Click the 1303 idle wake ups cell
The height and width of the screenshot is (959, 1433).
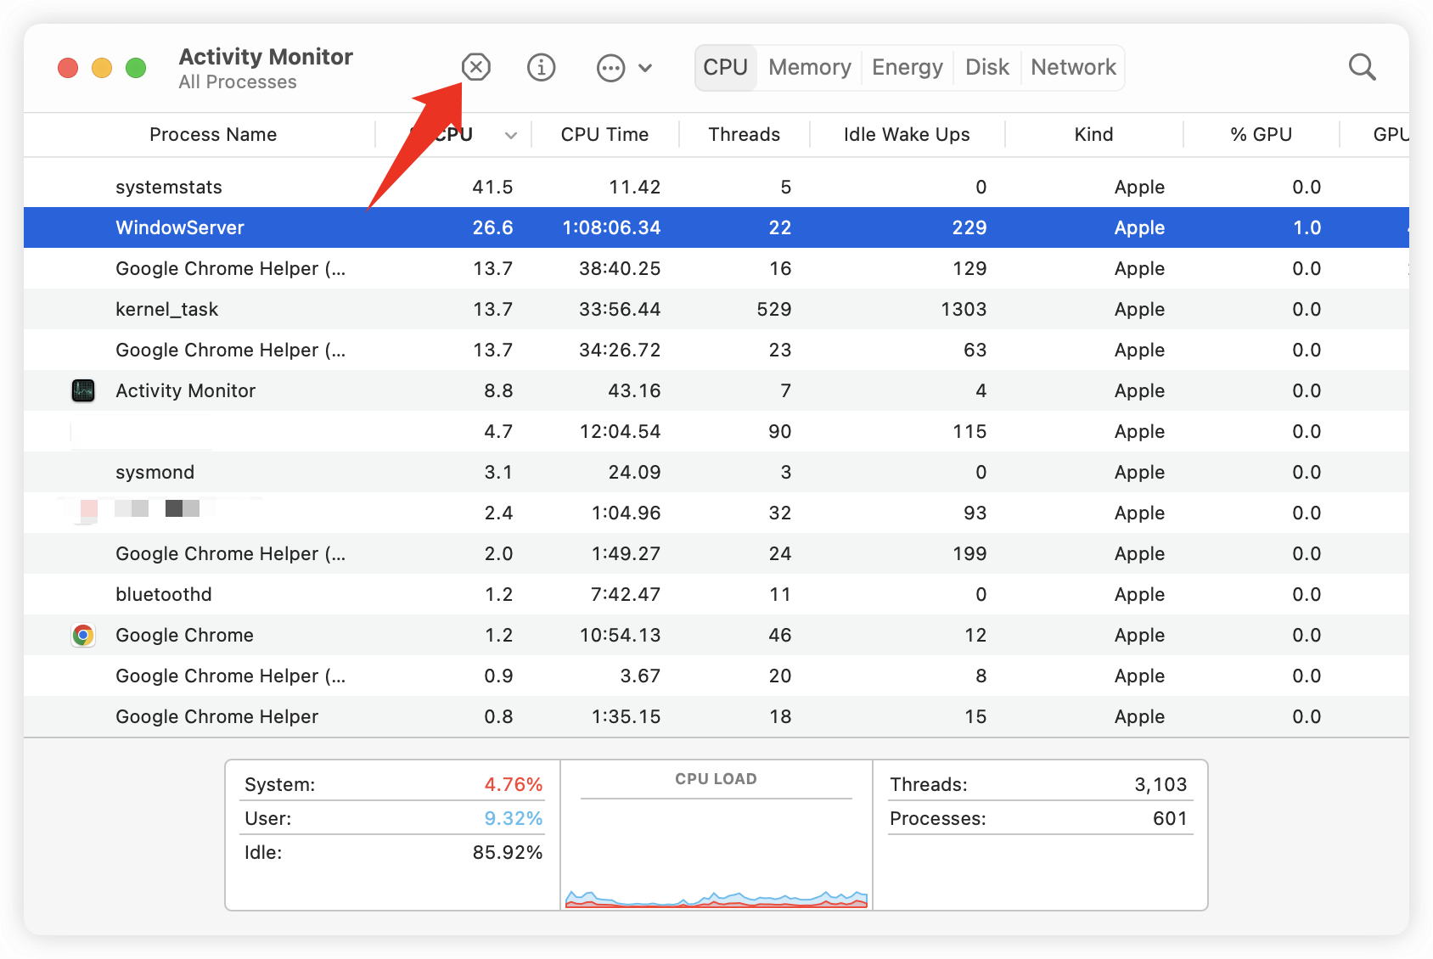pos(964,309)
